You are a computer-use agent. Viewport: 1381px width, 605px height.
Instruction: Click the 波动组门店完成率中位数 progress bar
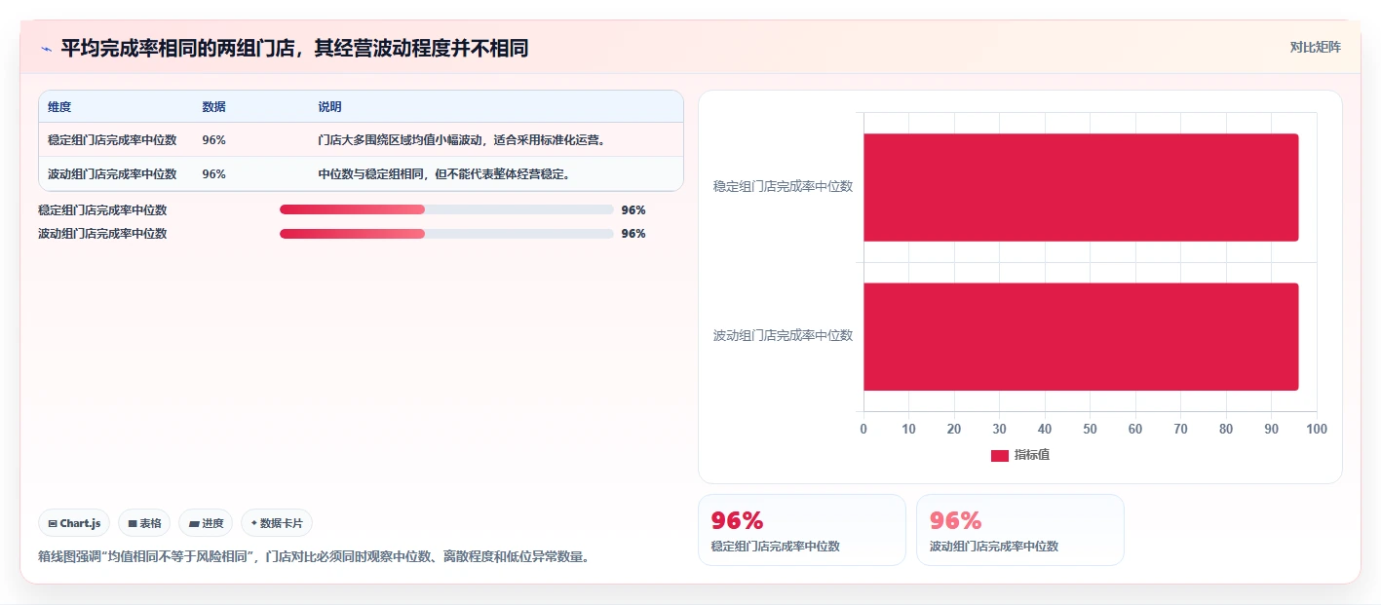tap(446, 234)
